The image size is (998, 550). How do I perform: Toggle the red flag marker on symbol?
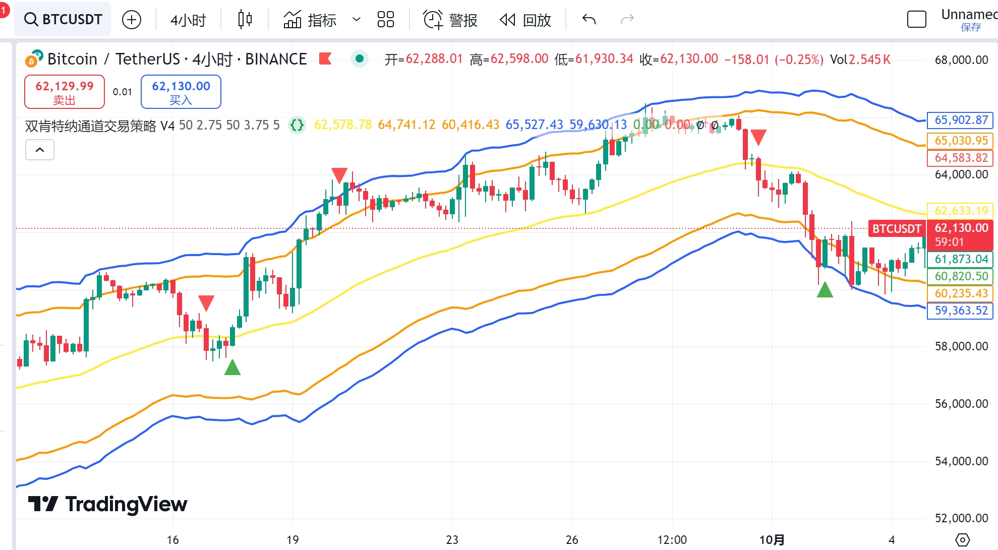coord(325,59)
